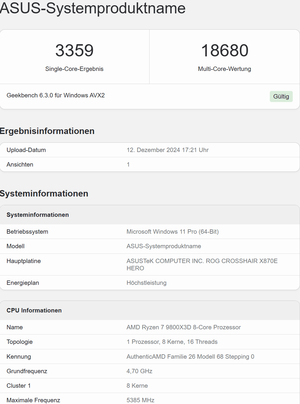Select the 'Energieplan' row label
The width and height of the screenshot is (300, 404).
[x=23, y=283]
